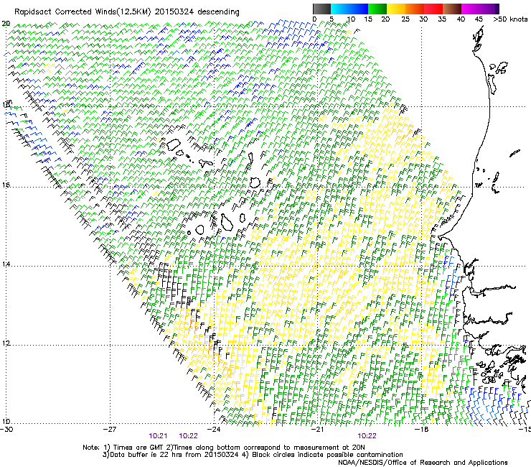
Task: Click the longitude label '-18'
Action: tap(421, 430)
